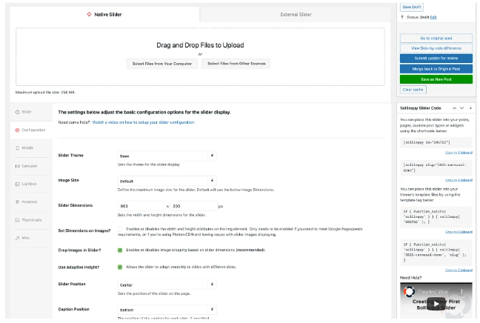Click Select Files from Other Sources
The width and height of the screenshot is (480, 323).
pyautogui.click(x=236, y=64)
